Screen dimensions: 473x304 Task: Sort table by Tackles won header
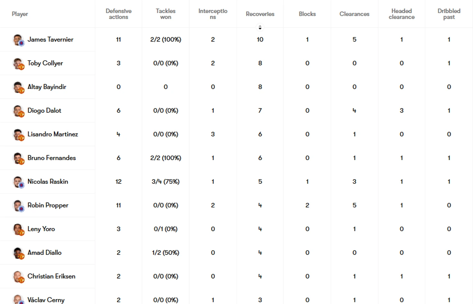[x=166, y=14]
